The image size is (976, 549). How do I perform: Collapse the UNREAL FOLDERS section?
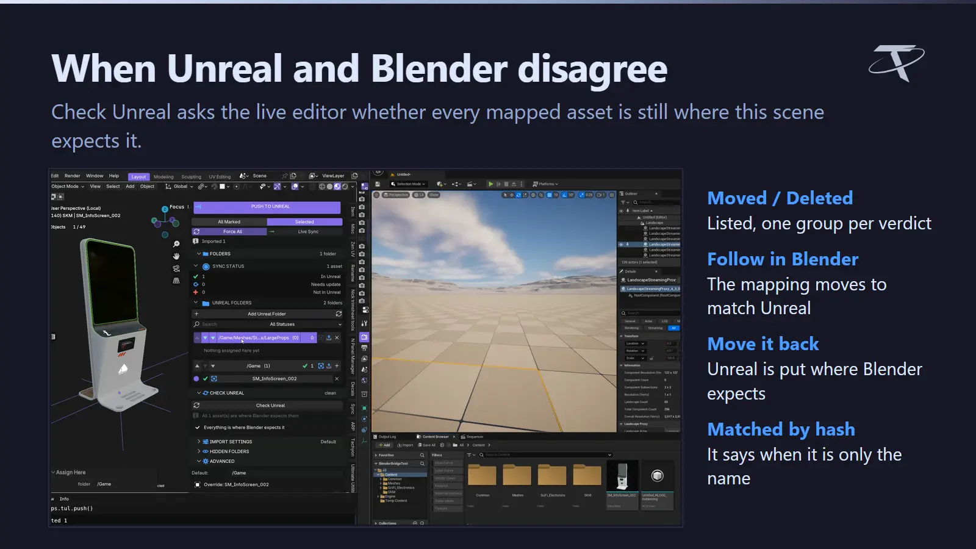coord(196,303)
